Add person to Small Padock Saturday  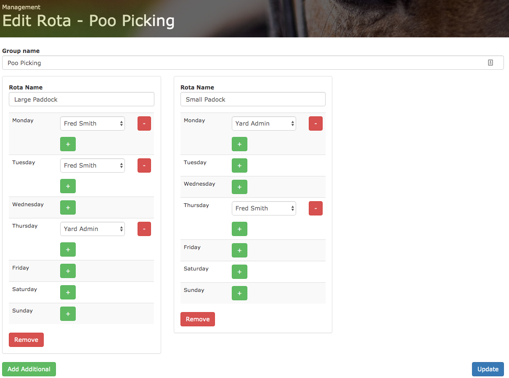(239, 272)
